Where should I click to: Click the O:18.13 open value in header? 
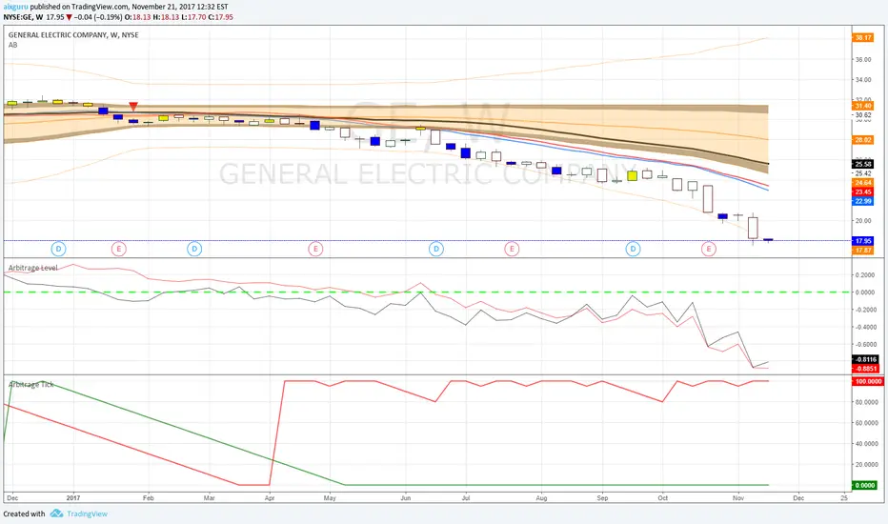[137, 17]
